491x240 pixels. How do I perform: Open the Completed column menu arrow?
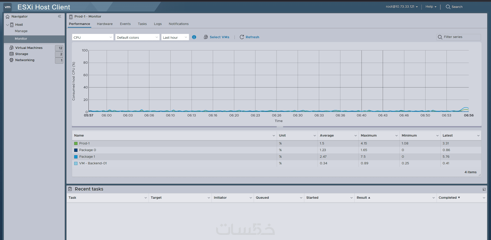click(x=484, y=198)
